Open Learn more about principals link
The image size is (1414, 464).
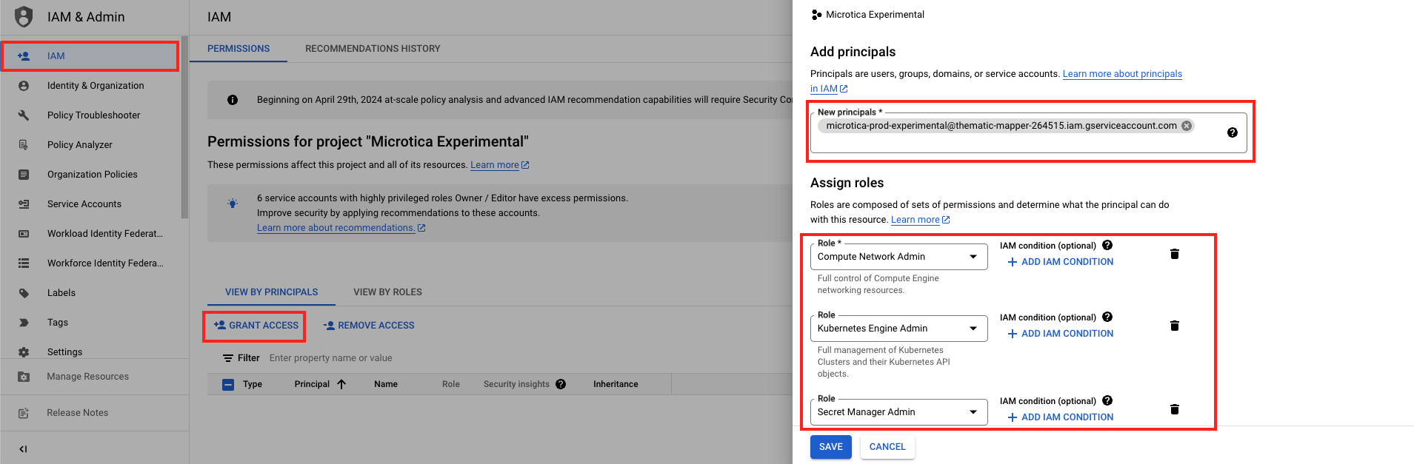tap(1122, 74)
